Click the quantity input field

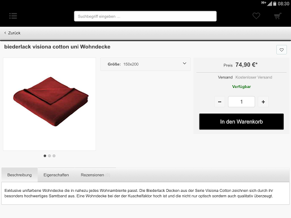[x=242, y=102]
